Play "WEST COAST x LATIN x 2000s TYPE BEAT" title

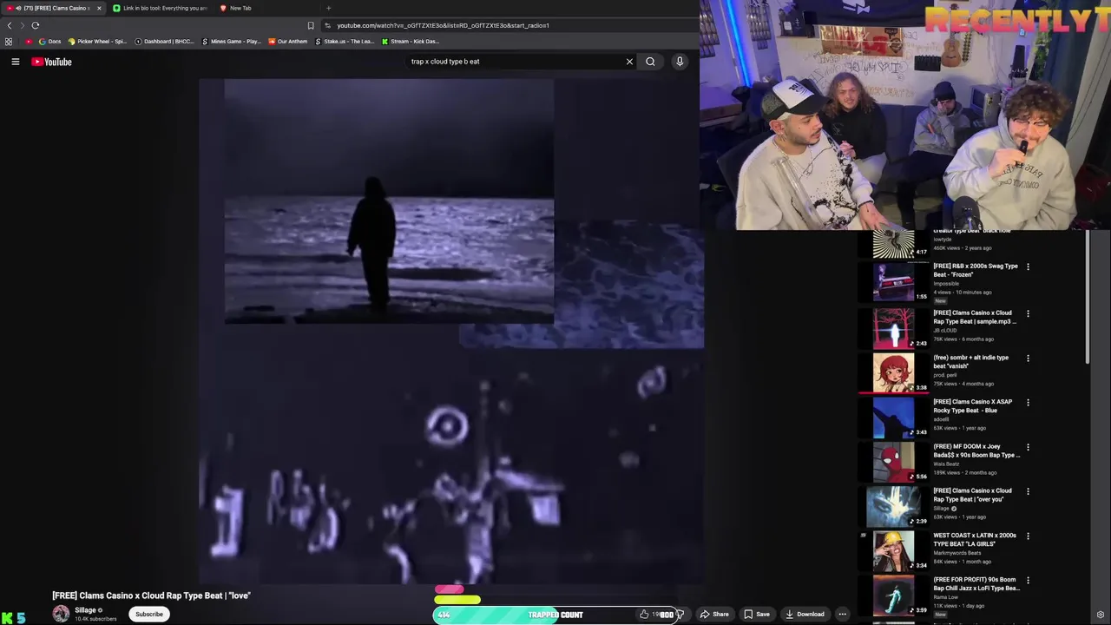click(x=975, y=539)
